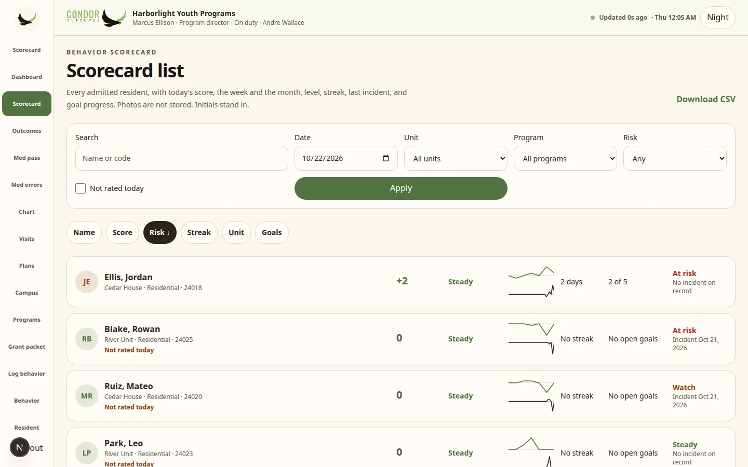The width and height of the screenshot is (748, 467).
Task: Open Grant packet in the sidebar
Action: click(27, 347)
